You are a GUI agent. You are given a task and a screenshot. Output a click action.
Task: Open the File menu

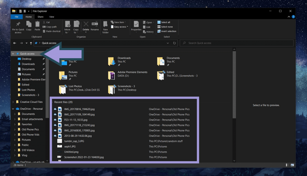[x=16, y=16]
